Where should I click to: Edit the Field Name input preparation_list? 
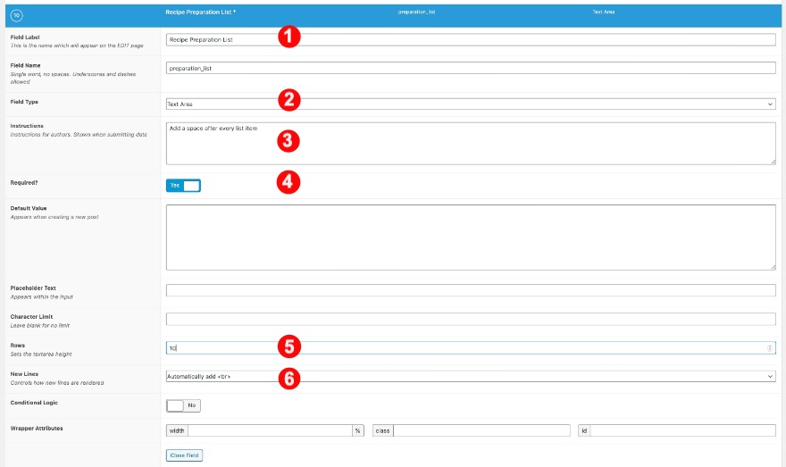pos(471,68)
